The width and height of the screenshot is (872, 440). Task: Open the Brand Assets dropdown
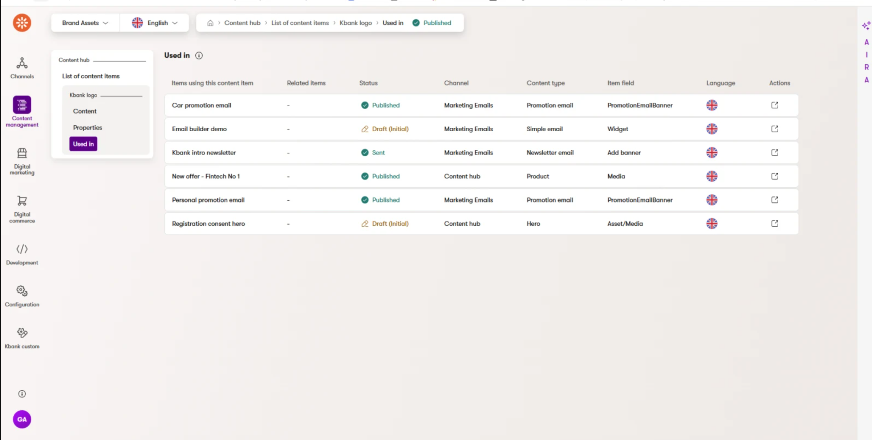click(x=85, y=22)
